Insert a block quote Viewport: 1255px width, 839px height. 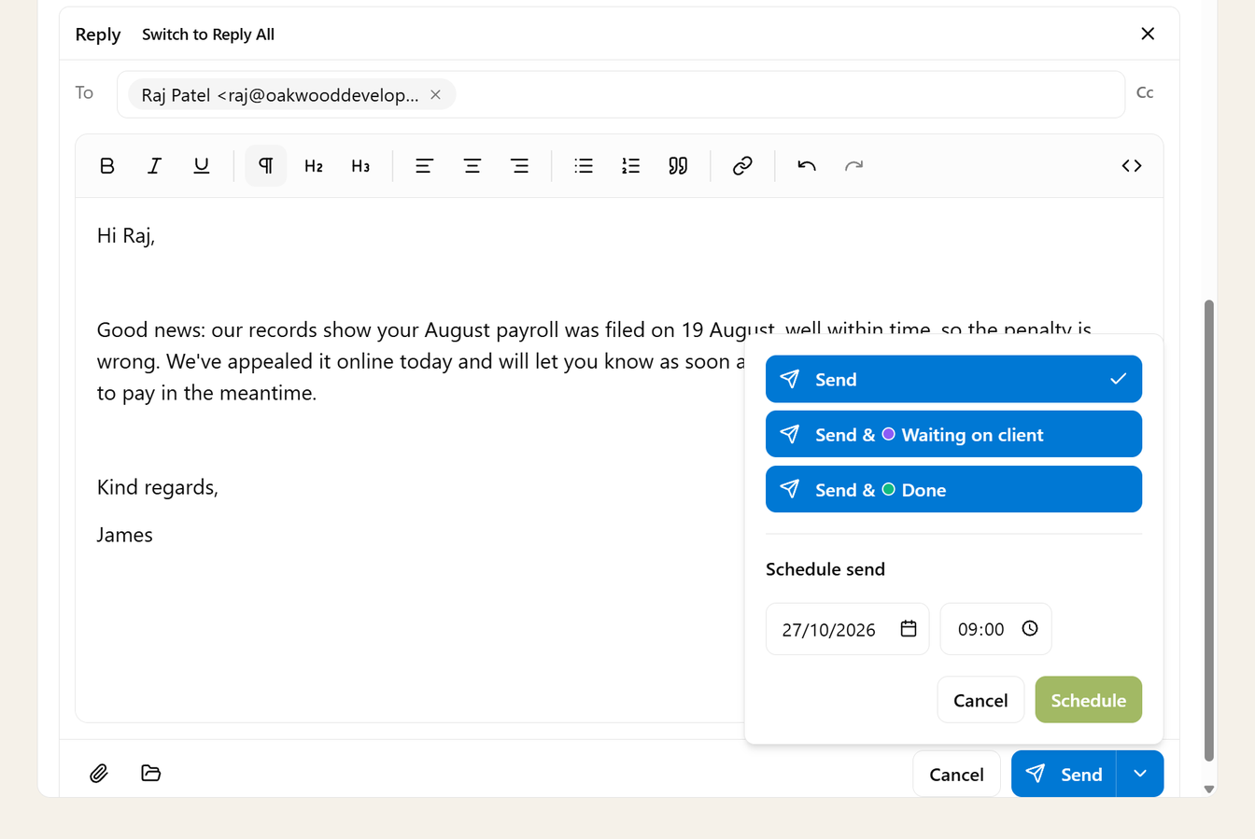click(678, 166)
